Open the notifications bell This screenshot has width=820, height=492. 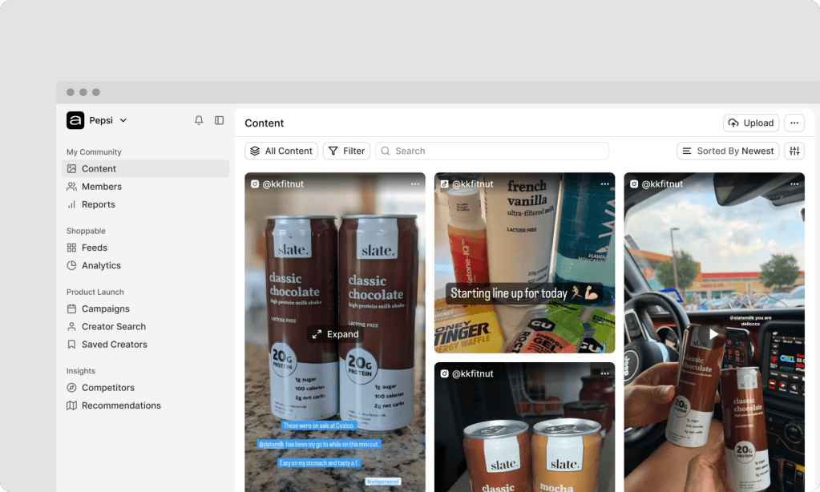(199, 120)
